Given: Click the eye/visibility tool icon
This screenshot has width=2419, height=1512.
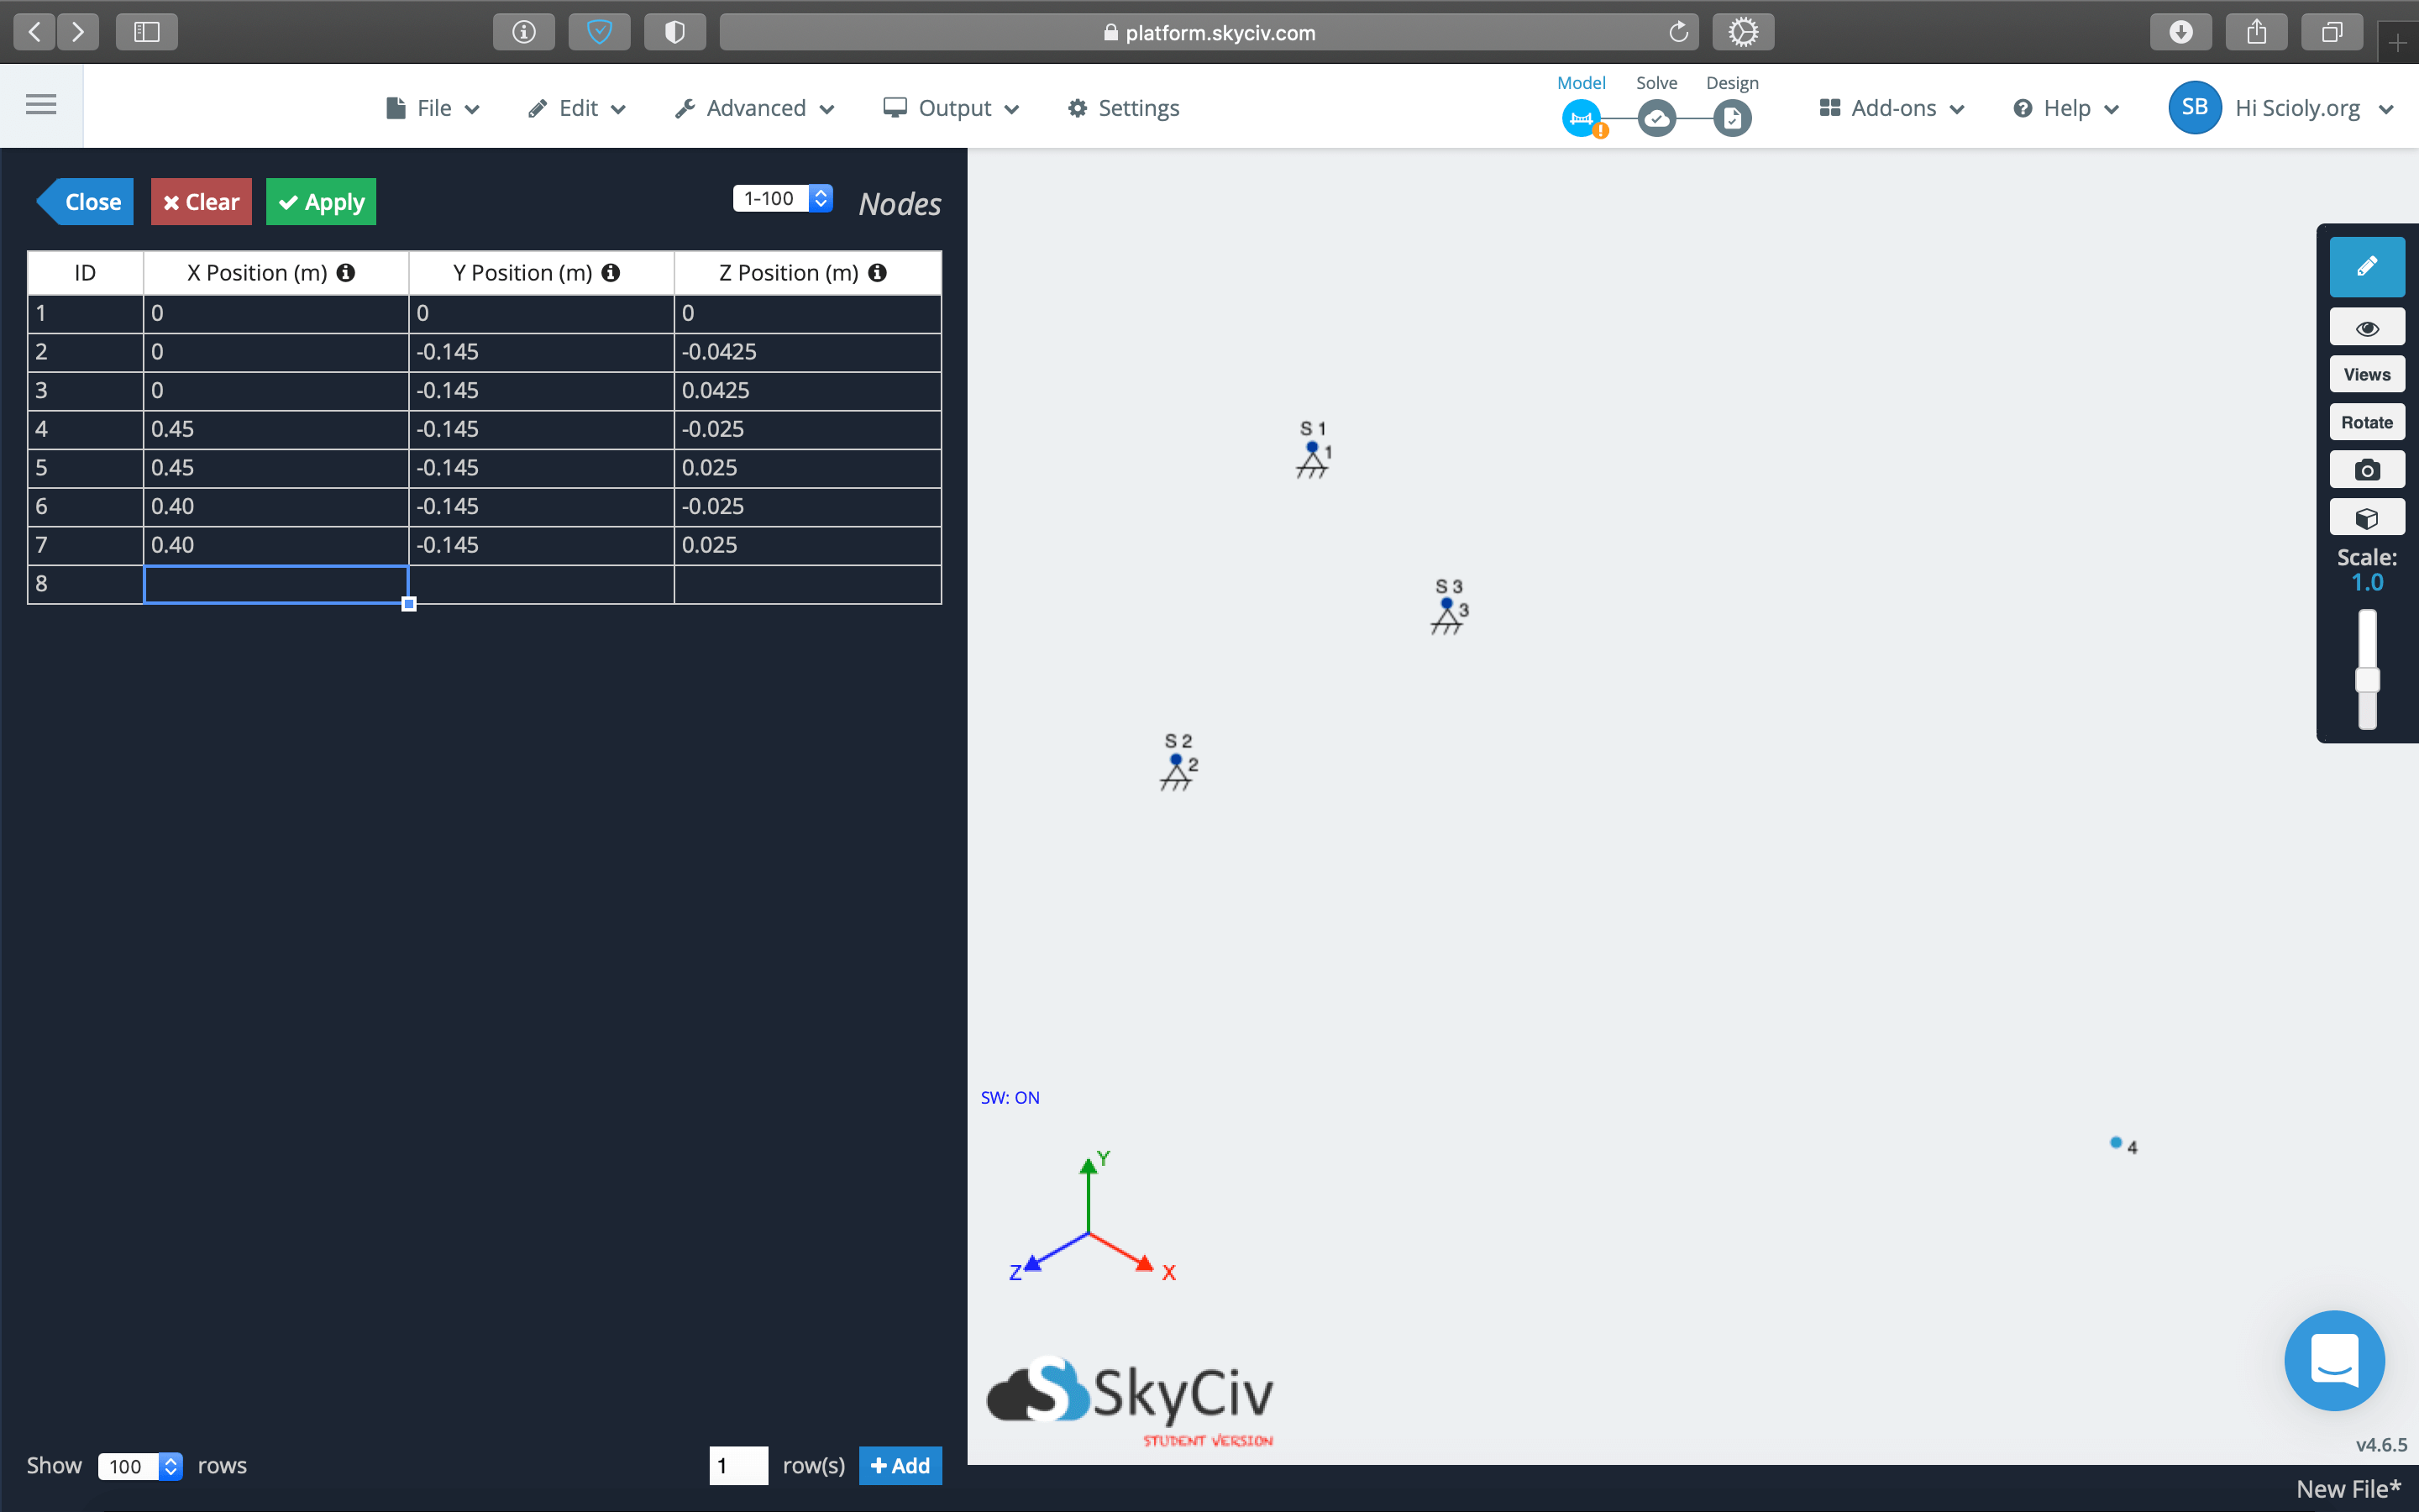Looking at the screenshot, I should point(2365,329).
